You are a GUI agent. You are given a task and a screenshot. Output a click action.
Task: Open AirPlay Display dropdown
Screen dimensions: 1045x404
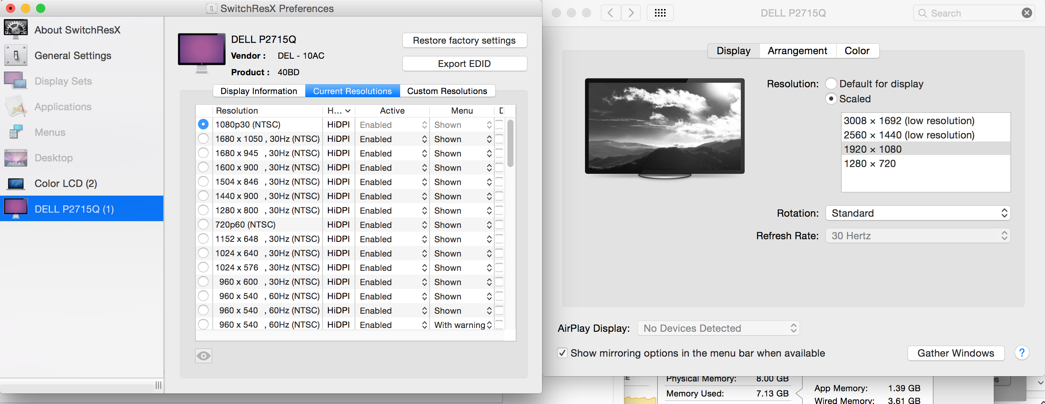[x=718, y=328]
